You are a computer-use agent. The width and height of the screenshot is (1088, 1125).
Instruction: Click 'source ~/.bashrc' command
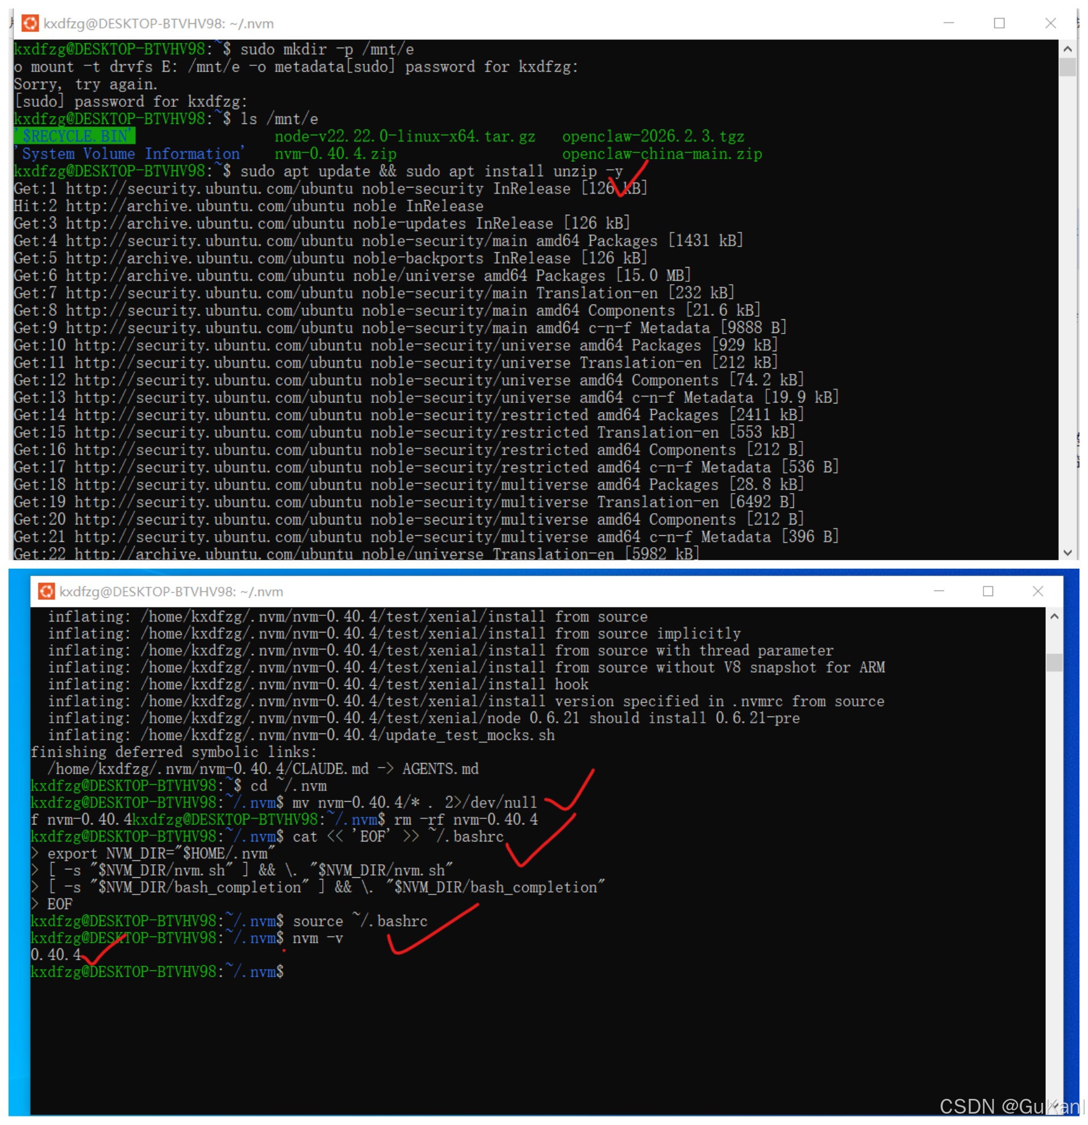point(360,921)
